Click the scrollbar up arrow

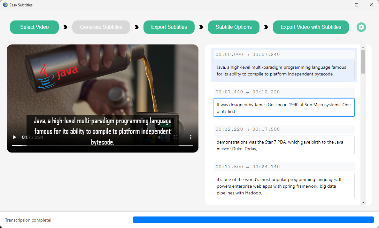[x=363, y=47]
